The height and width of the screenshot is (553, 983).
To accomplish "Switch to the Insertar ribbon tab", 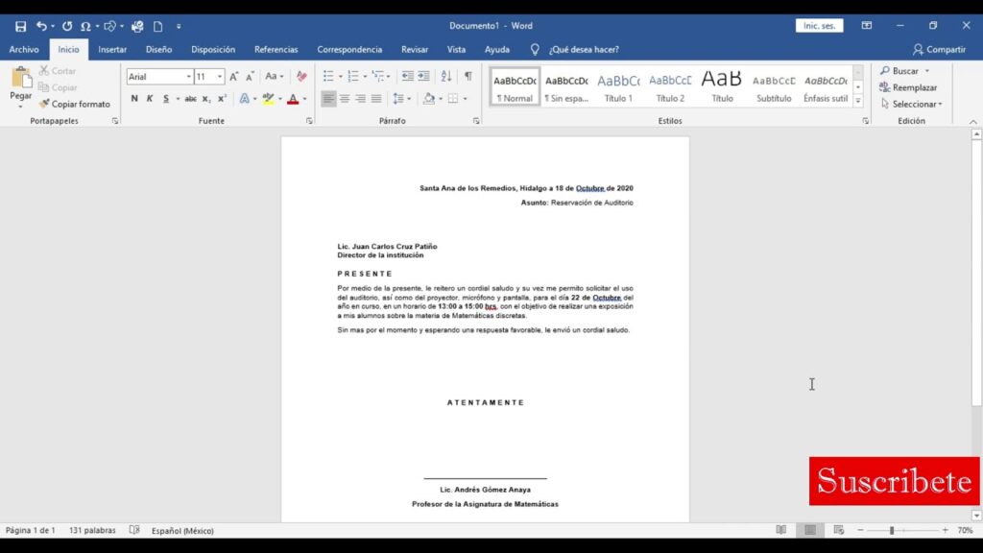I will (112, 50).
